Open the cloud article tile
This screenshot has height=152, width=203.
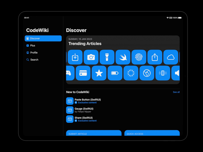[171, 57]
